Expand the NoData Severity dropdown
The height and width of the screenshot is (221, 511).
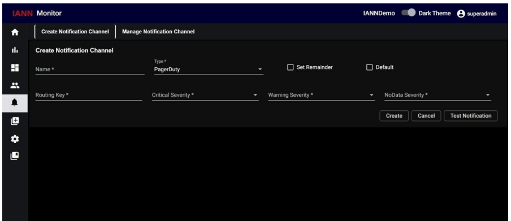tap(438, 95)
